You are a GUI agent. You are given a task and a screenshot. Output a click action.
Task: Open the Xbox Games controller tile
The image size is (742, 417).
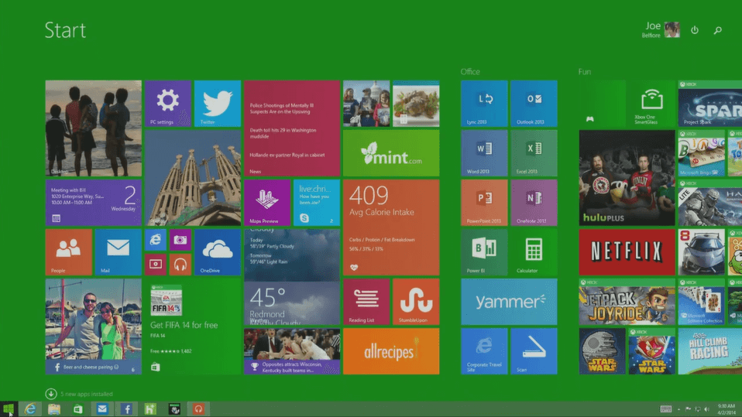point(603,104)
